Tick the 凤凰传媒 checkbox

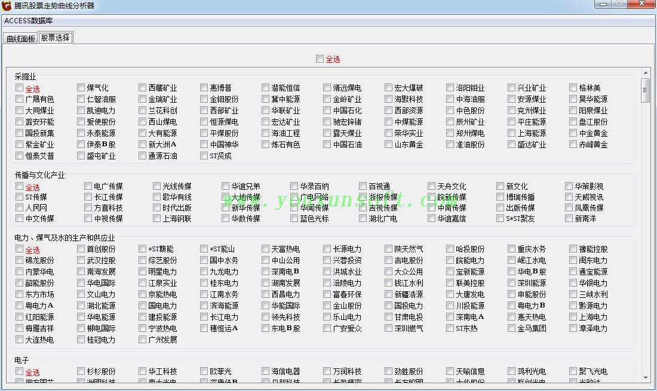(569, 208)
